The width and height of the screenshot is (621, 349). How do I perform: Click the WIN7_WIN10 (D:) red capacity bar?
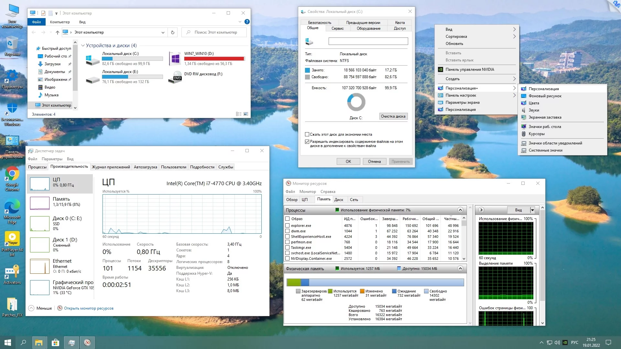coord(214,59)
